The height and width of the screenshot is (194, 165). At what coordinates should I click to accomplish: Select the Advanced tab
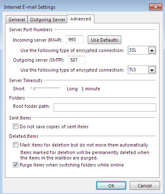tap(81, 19)
